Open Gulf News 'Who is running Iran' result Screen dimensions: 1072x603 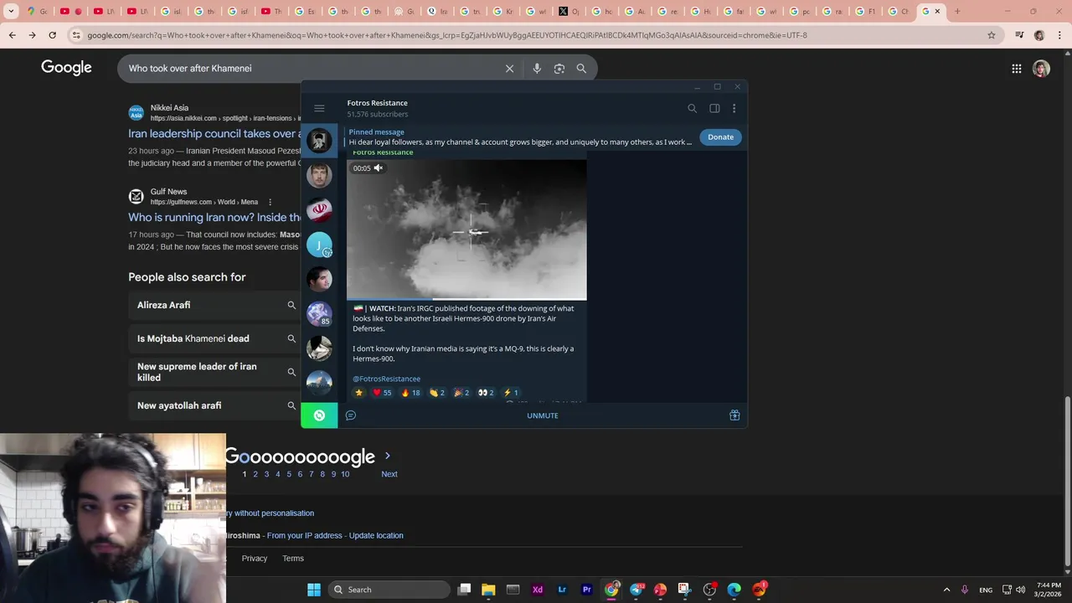(214, 217)
